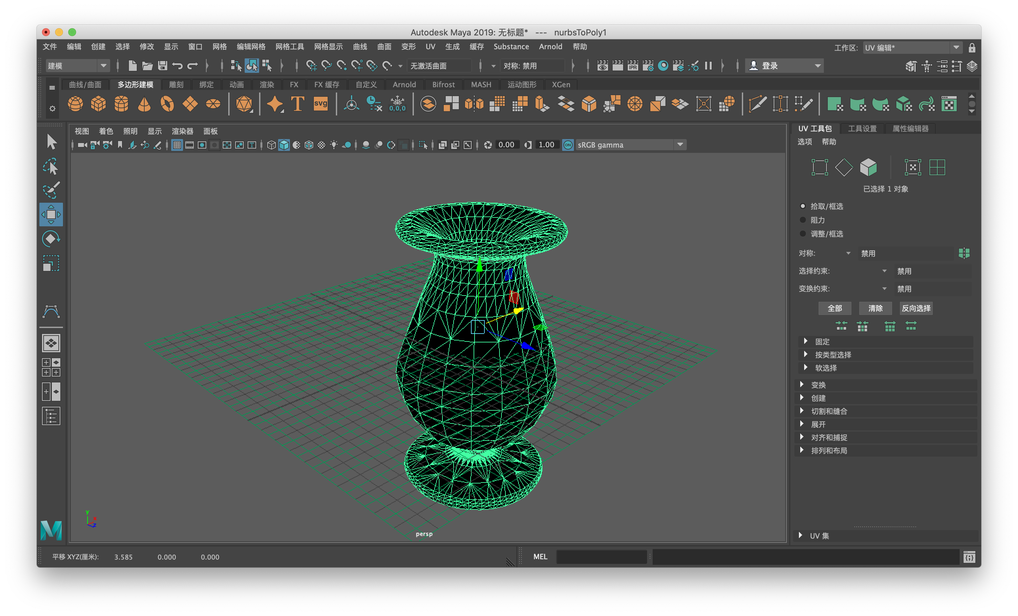Viewport: 1018px width, 616px height.
Task: Click the UV shell selection cube icon
Action: point(868,167)
